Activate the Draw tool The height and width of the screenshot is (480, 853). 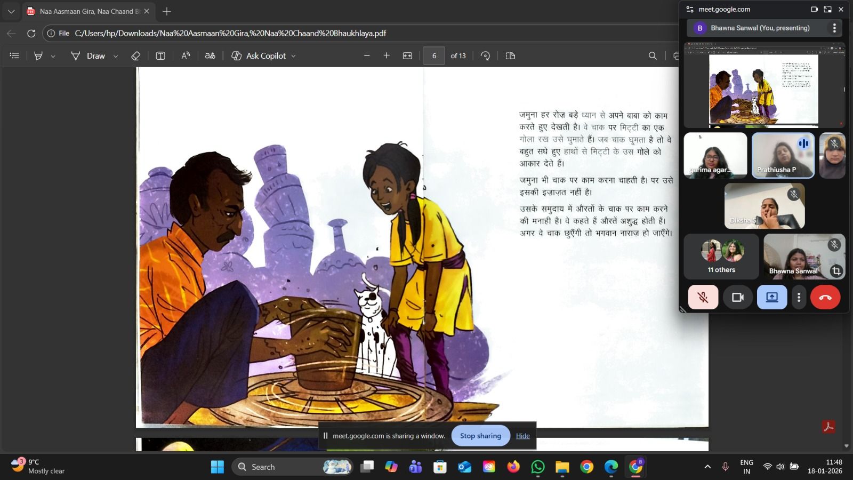click(88, 55)
